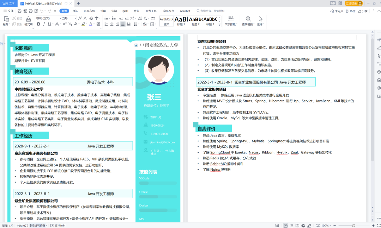Select the center align paragraph icon
This screenshot has height=228, width=381.
point(112,24)
